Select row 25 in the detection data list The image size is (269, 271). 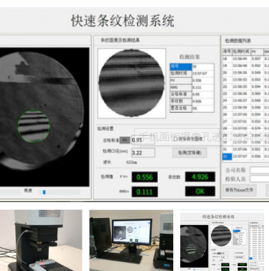point(246,107)
